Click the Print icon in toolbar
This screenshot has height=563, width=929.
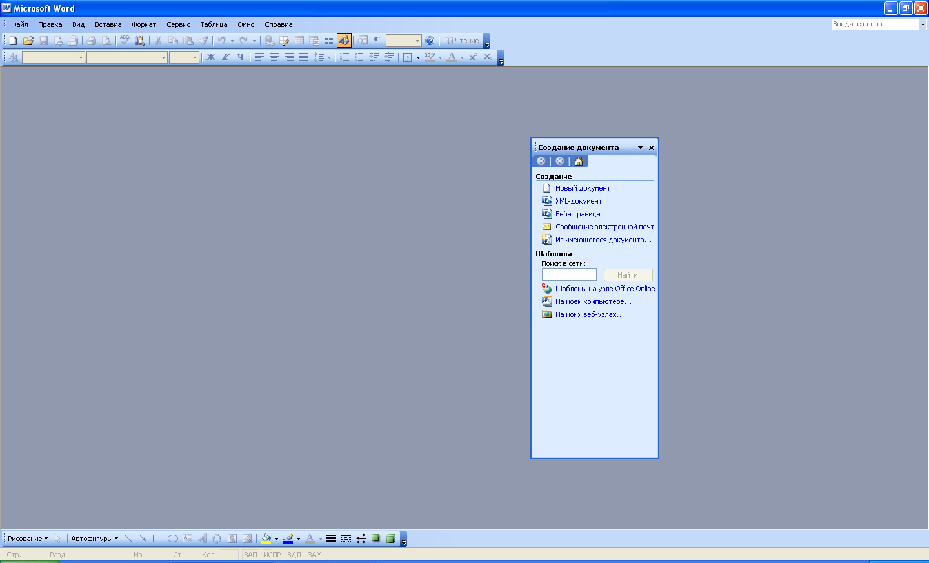pos(91,41)
